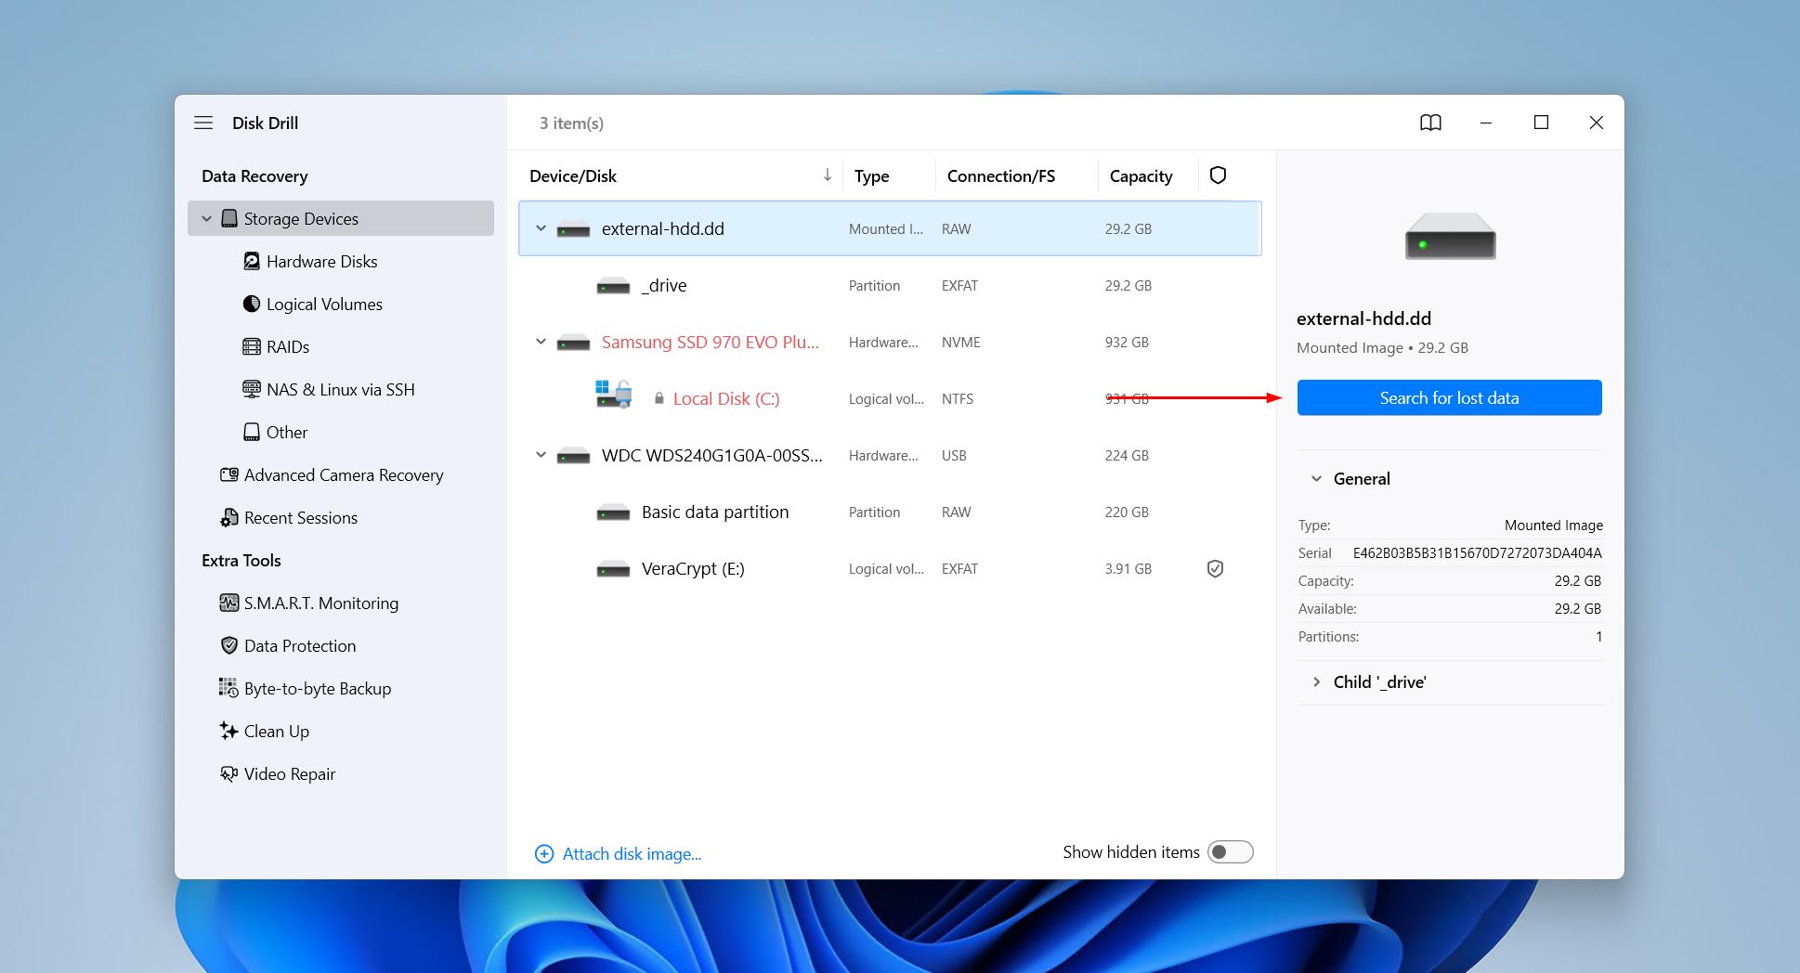1800x973 pixels.
Task: Collapse the Storage Devices tree node
Action: point(207,219)
